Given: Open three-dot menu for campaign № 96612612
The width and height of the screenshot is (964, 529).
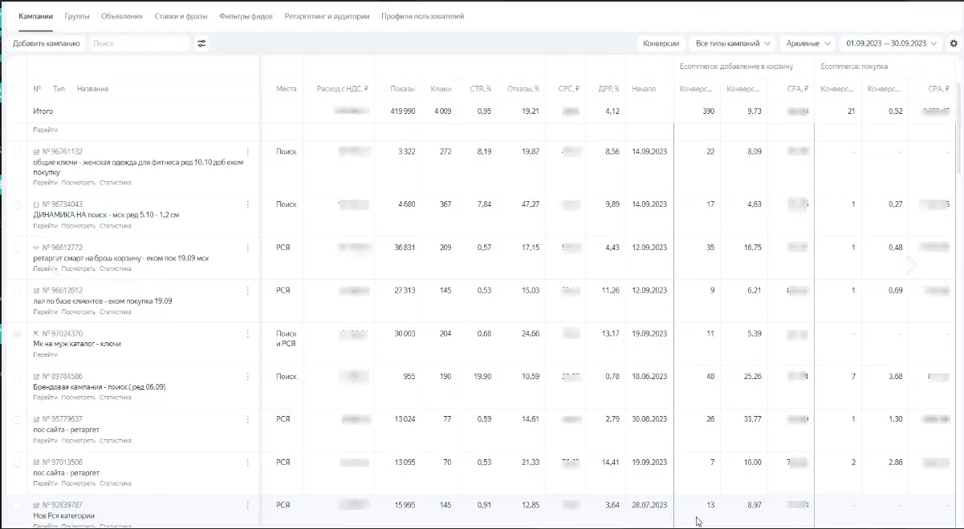Looking at the screenshot, I should 248,290.
